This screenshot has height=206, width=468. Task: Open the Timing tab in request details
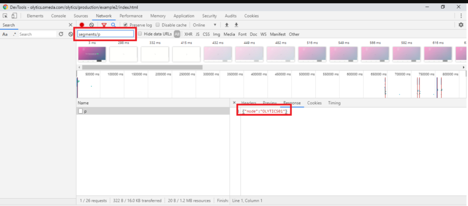click(334, 103)
